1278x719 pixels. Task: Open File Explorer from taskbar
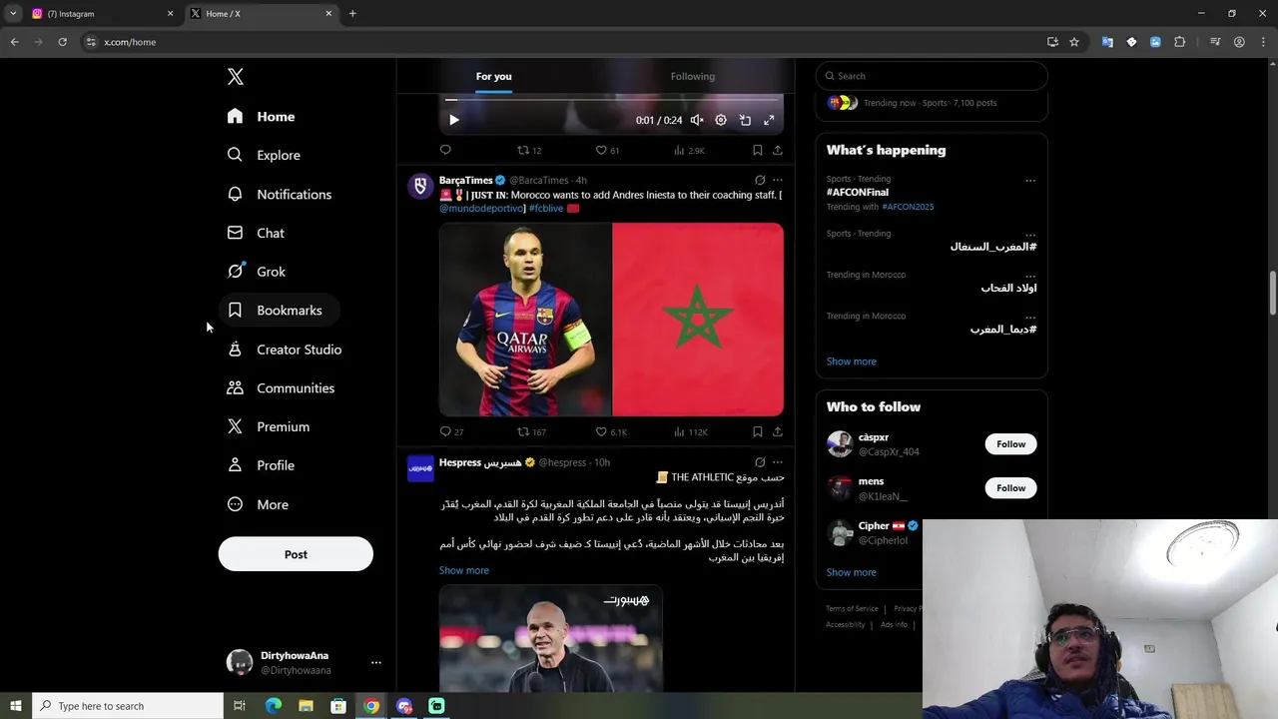(x=306, y=706)
